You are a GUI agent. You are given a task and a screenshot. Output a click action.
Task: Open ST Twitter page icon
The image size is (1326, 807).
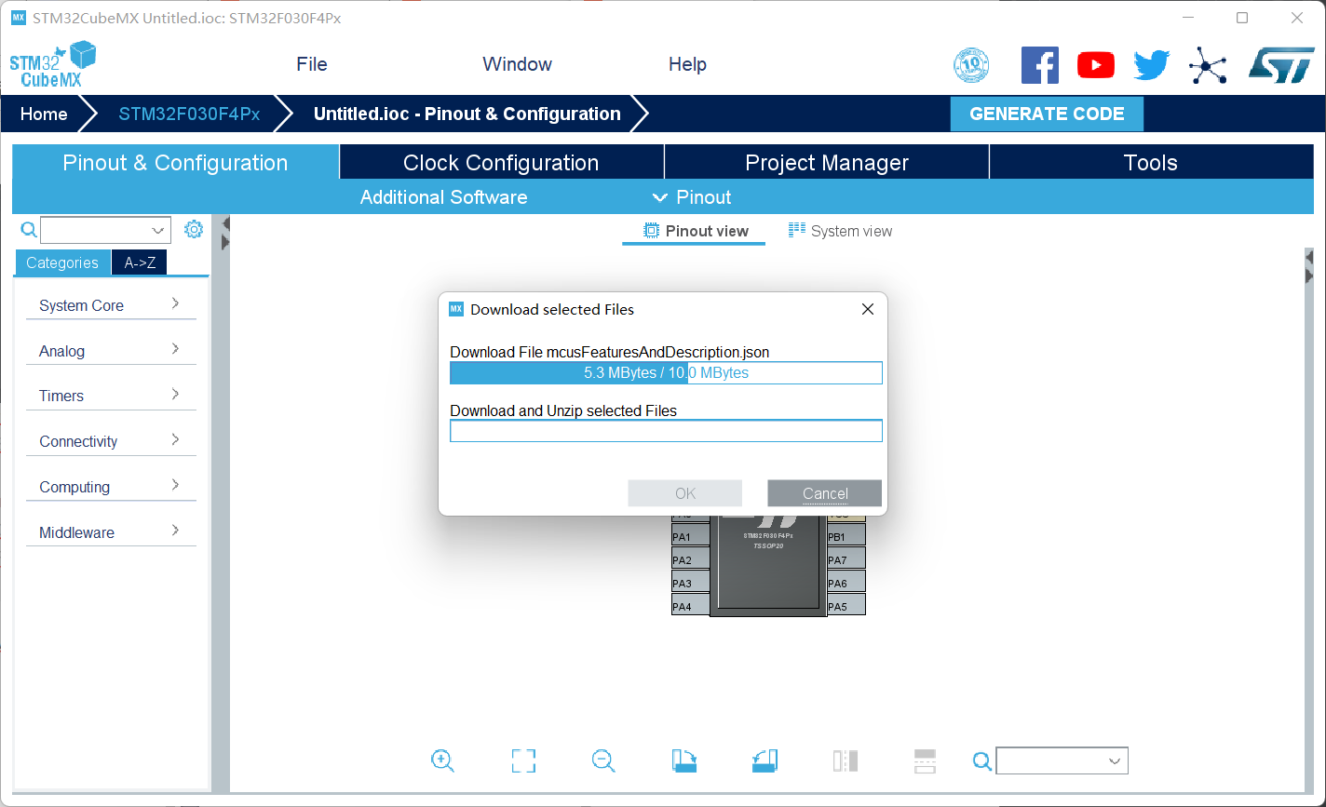(x=1151, y=65)
